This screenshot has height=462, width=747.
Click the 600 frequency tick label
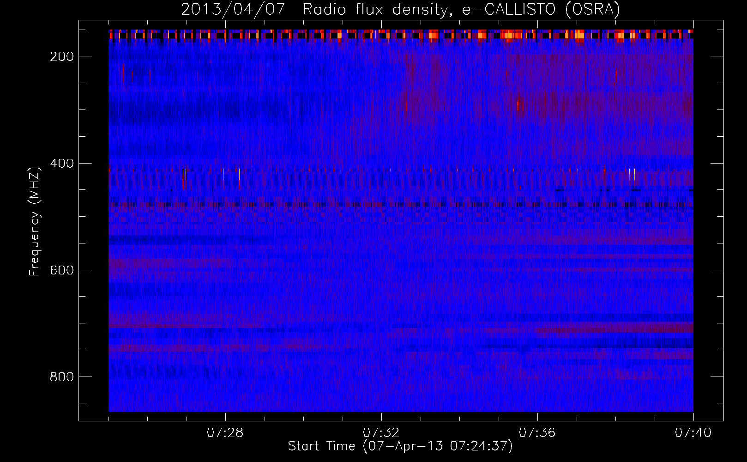click(x=62, y=270)
